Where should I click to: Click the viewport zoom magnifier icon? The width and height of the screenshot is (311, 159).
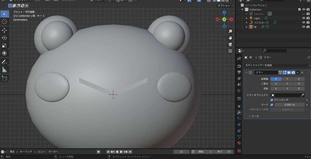[x=230, y=31]
